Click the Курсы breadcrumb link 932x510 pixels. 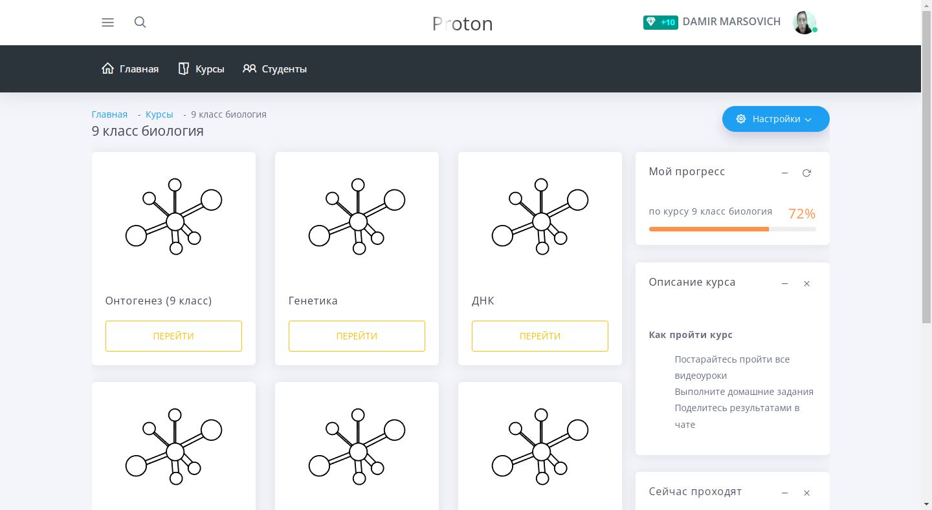tap(159, 114)
